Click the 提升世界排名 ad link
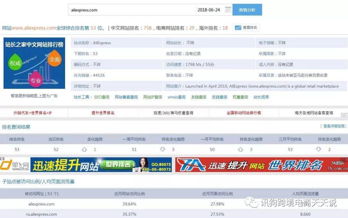 pyautogui.click(x=103, y=113)
